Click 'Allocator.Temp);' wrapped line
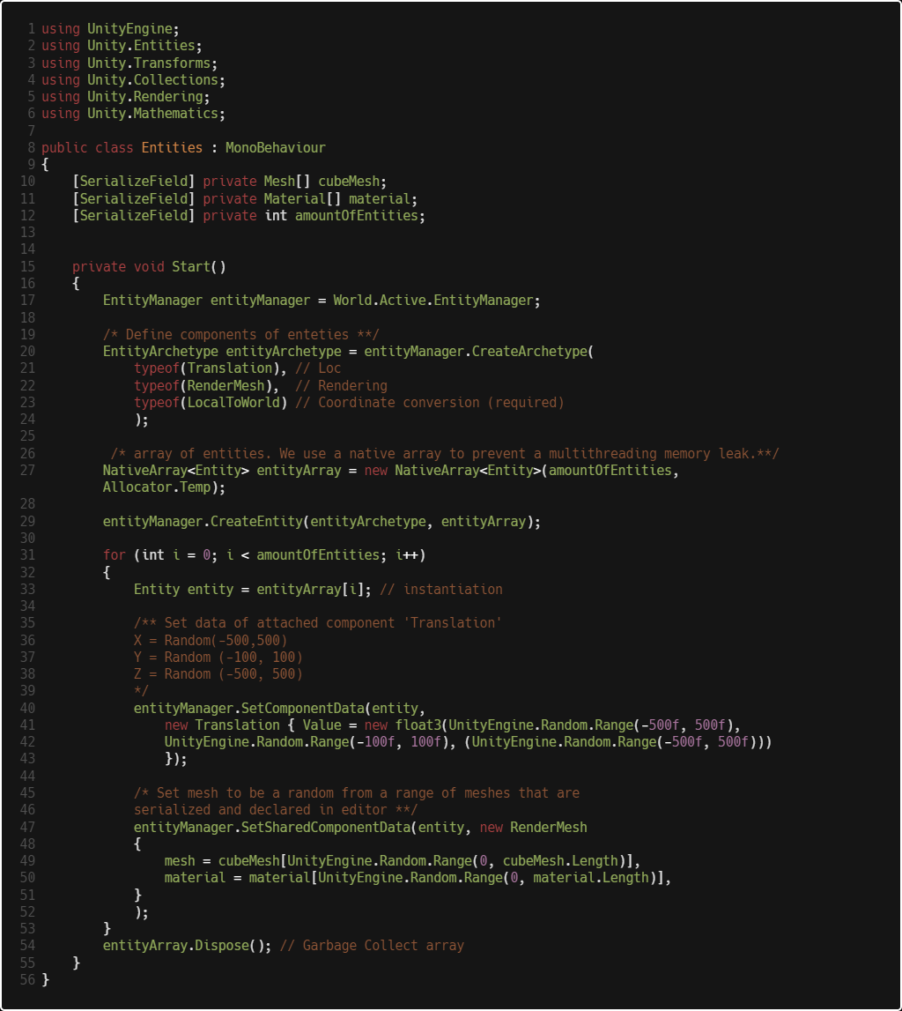The image size is (902, 1011). [x=165, y=487]
